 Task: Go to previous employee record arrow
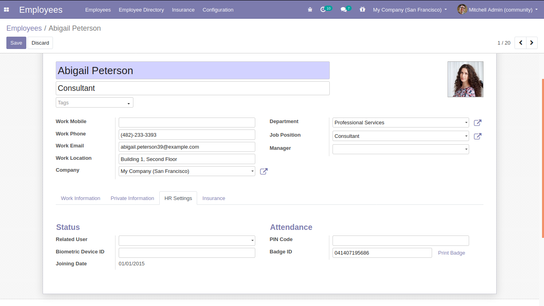[521, 43]
